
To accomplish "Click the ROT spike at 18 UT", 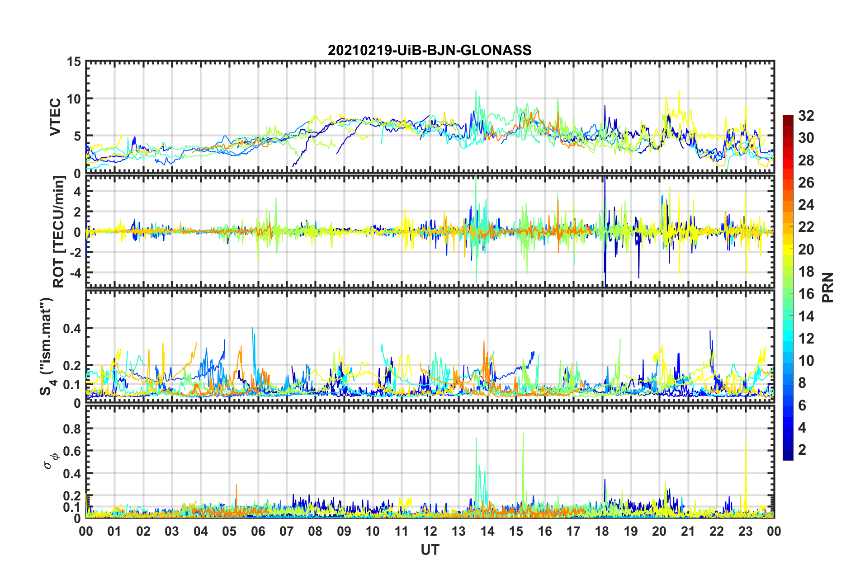I will (x=605, y=231).
